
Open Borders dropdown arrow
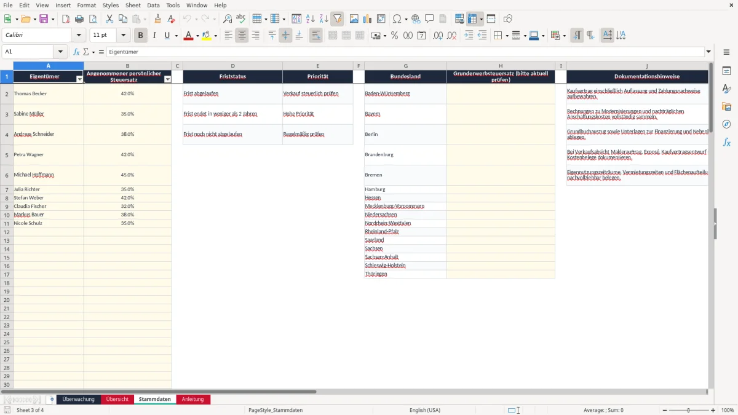tap(507, 36)
